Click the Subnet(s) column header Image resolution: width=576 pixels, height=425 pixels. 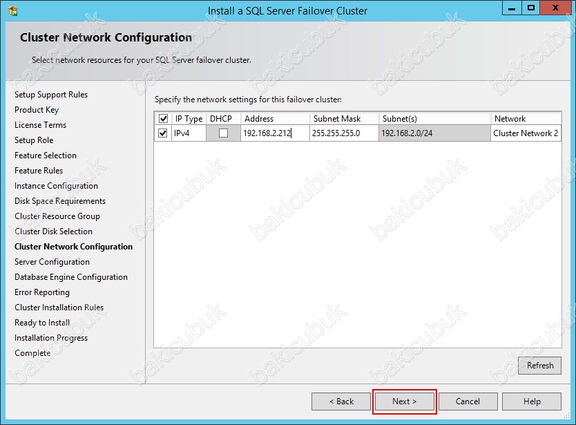pyautogui.click(x=435, y=119)
